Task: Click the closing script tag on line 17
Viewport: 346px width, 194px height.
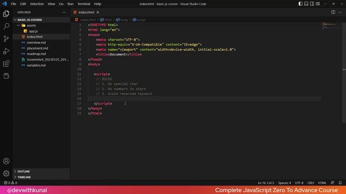Action: (x=103, y=103)
